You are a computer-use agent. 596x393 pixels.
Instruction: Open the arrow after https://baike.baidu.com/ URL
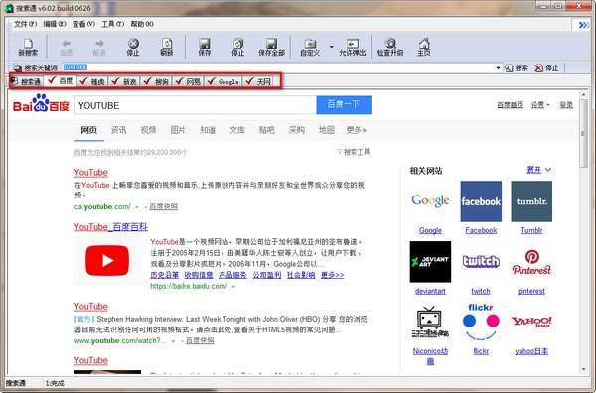[x=233, y=286]
